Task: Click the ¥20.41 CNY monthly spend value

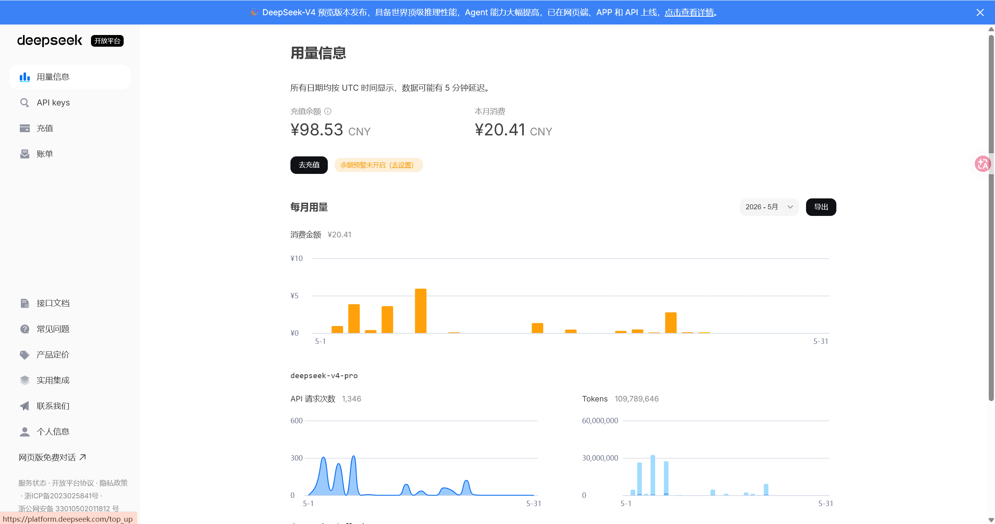Action: pos(513,130)
